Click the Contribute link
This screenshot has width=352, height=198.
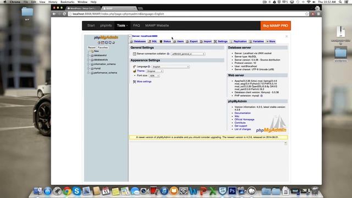tap(240, 123)
